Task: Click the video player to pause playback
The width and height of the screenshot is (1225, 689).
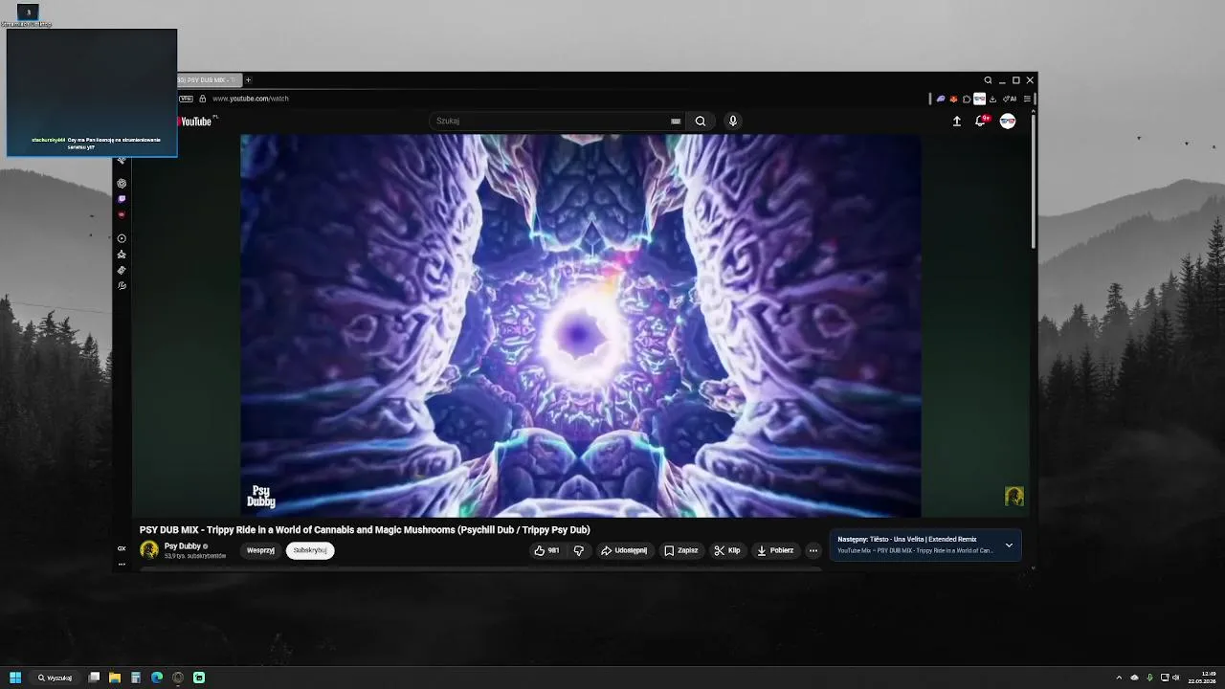Action: (x=580, y=325)
